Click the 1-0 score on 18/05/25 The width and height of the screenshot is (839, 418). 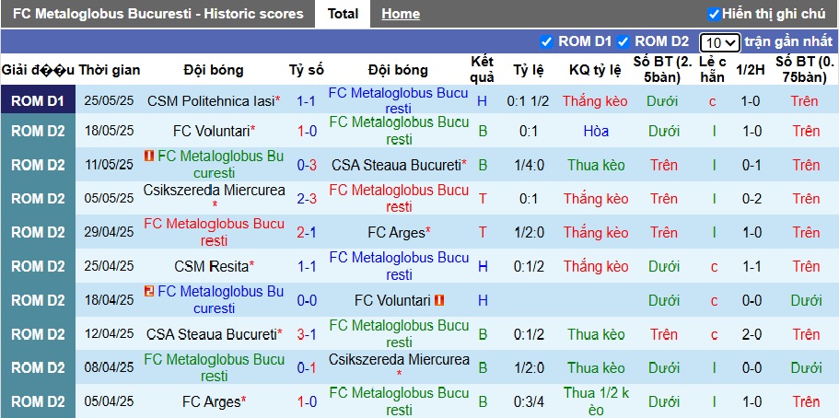(x=307, y=131)
